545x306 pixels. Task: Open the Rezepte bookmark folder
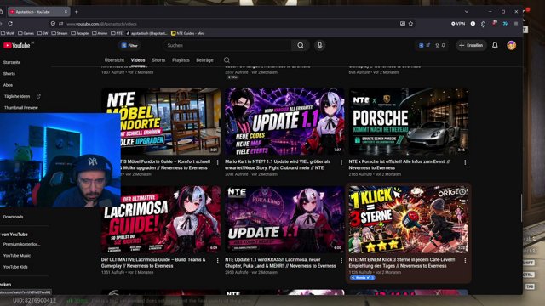pyautogui.click(x=80, y=33)
